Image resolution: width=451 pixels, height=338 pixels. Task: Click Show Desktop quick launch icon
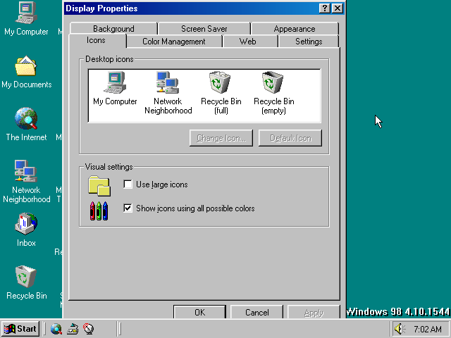73,329
